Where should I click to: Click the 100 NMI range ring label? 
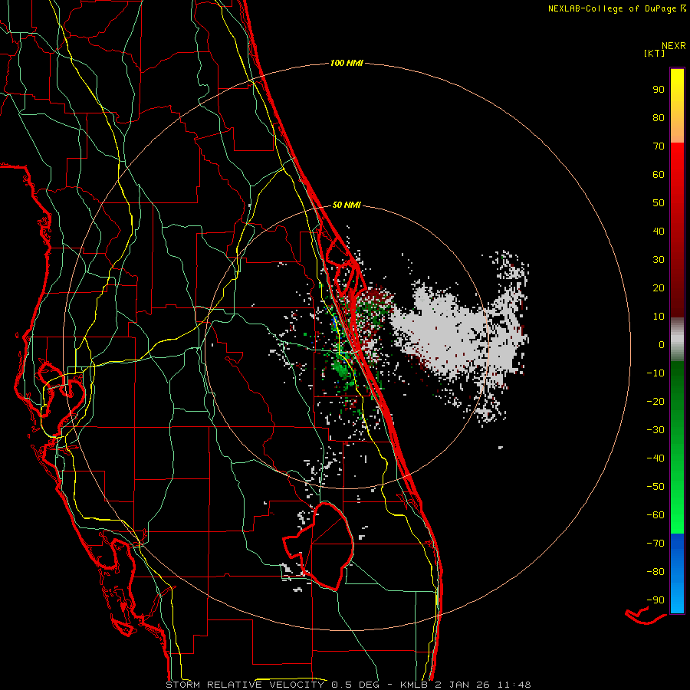pyautogui.click(x=347, y=64)
